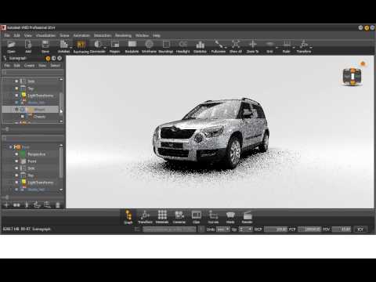Viewport: 376px width, 282px height.
Task: Toggle the Backplate toolbar icon
Action: [132, 45]
